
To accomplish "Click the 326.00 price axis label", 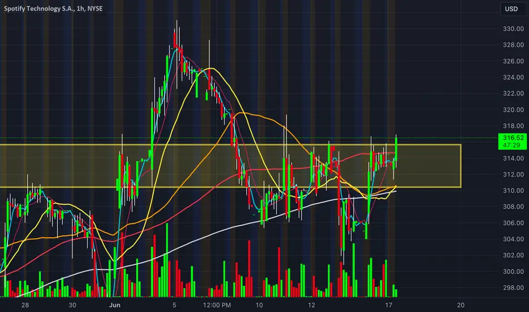I will pos(513,61).
